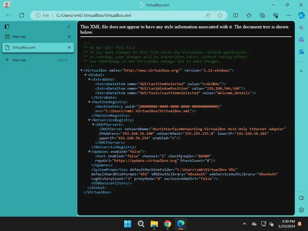
Task: Open Browser essentials heart icon
Action: (x=276, y=15)
